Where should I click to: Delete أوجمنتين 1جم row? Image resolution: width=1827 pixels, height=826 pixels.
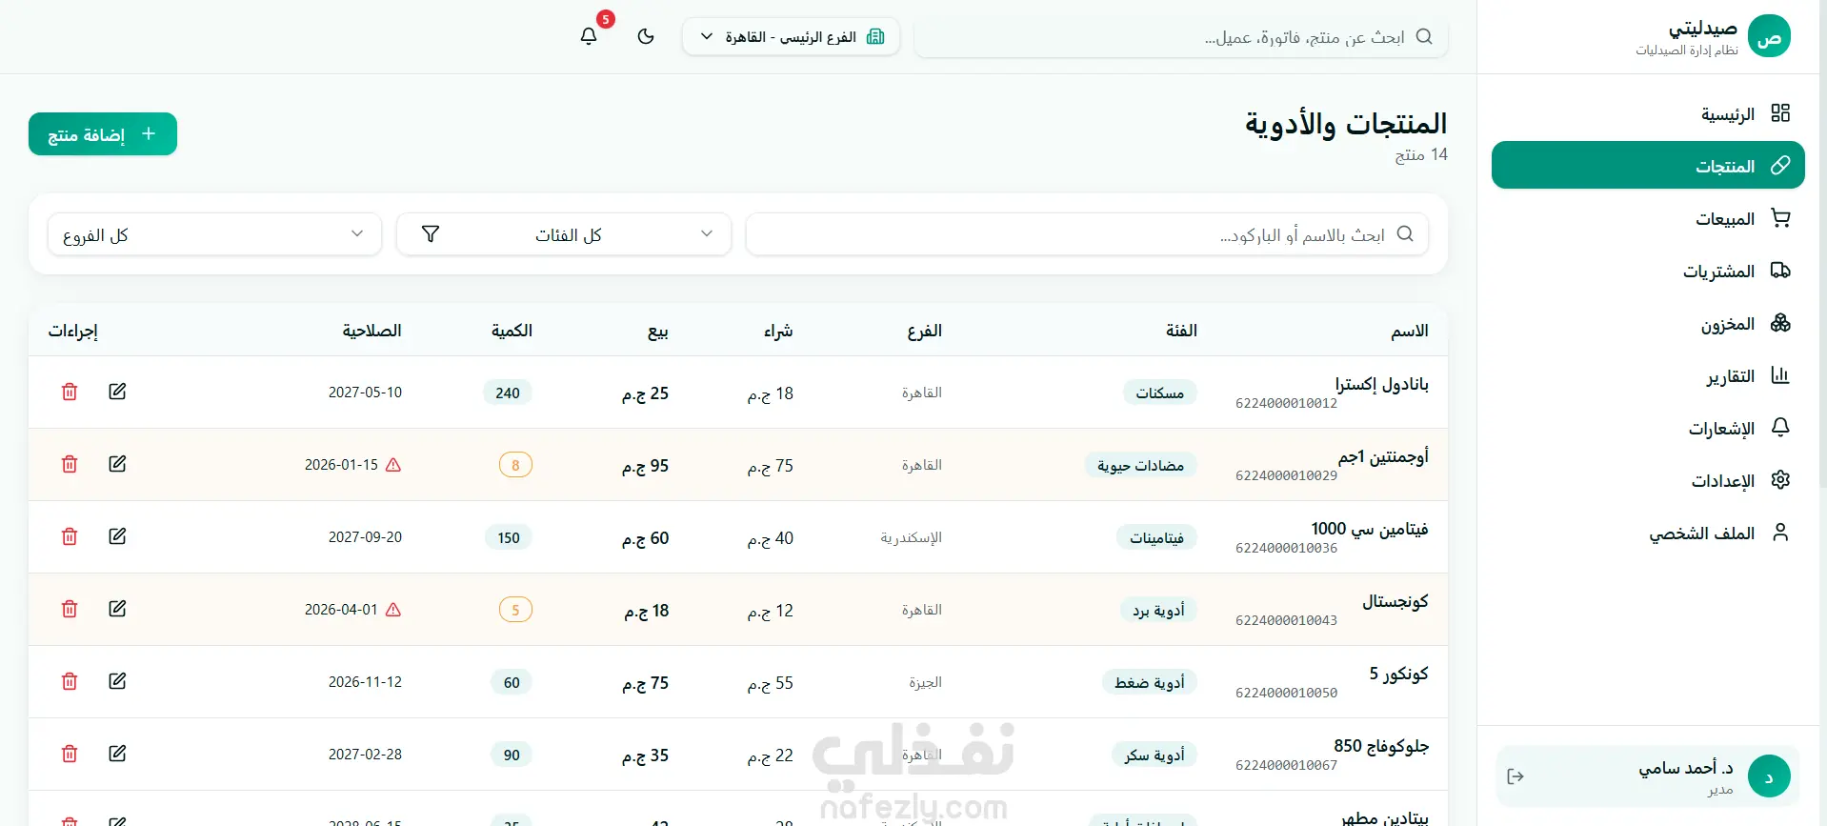click(x=70, y=464)
